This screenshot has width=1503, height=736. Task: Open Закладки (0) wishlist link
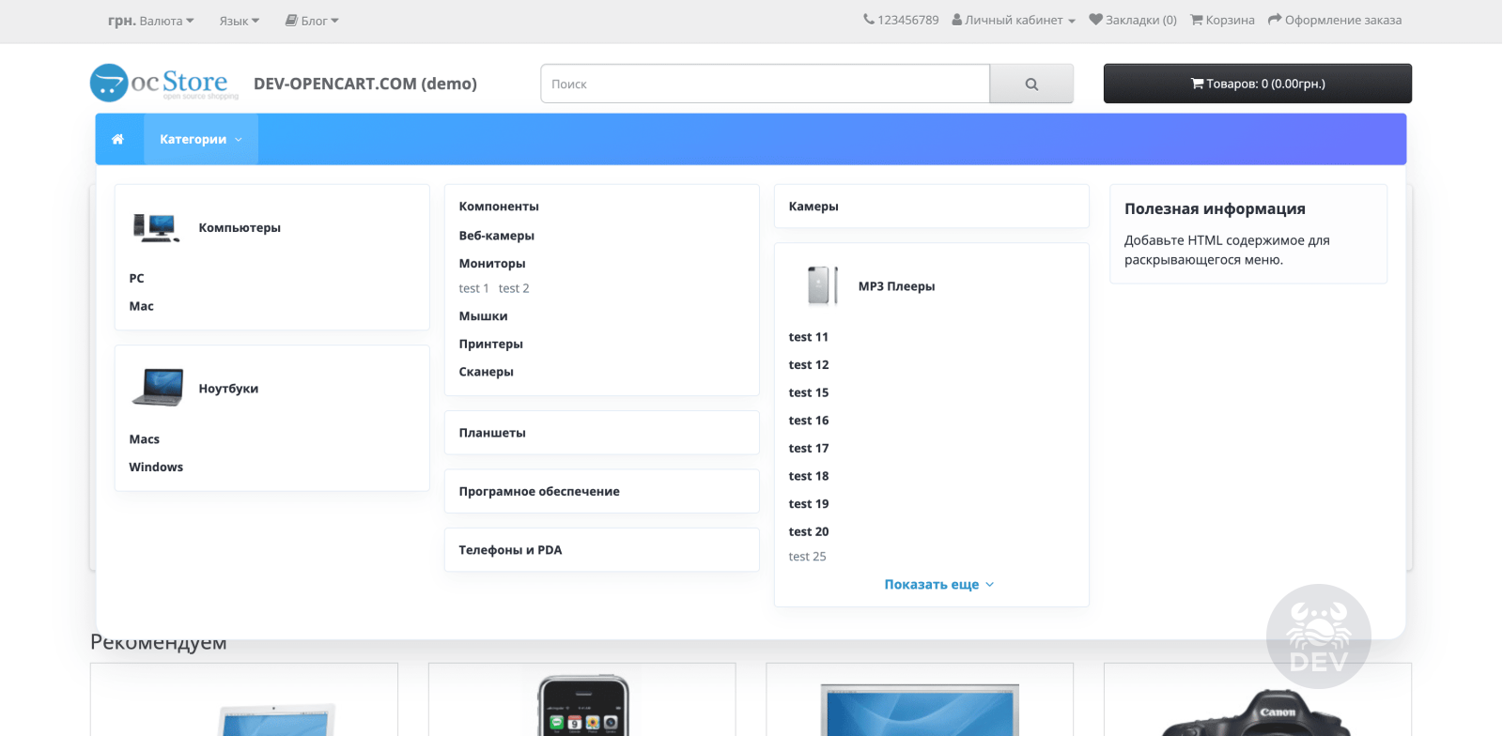click(1133, 20)
